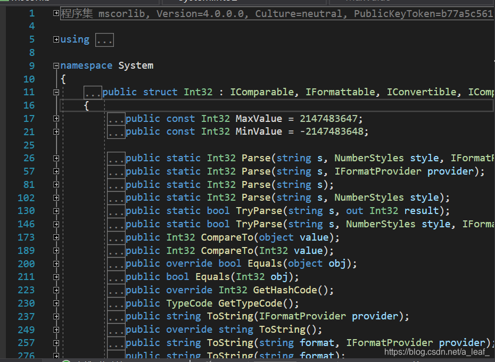This screenshot has width=495, height=362.
Task: Expand the collapsed 程序集 mscorlib header region
Action: pos(56,13)
